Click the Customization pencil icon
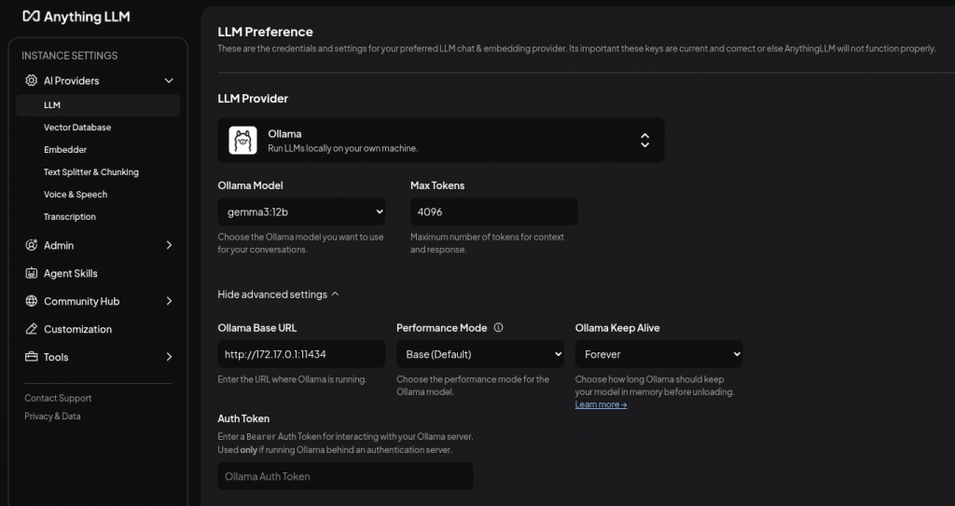Screen dimensions: 955x506 point(32,329)
